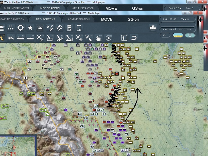This screenshot has height=156, width=208.
Task: Click the crossed arrows toolbar icon
Action: tap(60, 28)
